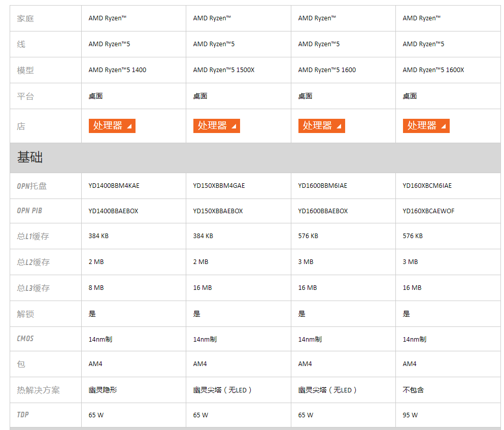Click 桌面 platform cell for Ryzen 5 1400
The height and width of the screenshot is (430, 504).
[96, 96]
